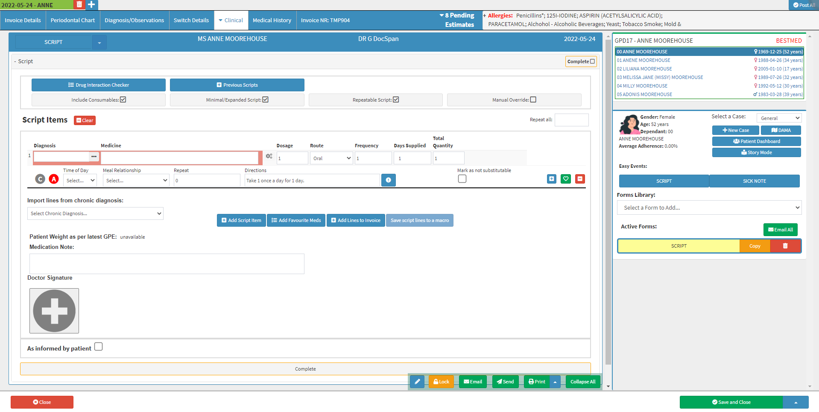Click the blue directions info icon
The image size is (819, 412).
click(388, 180)
